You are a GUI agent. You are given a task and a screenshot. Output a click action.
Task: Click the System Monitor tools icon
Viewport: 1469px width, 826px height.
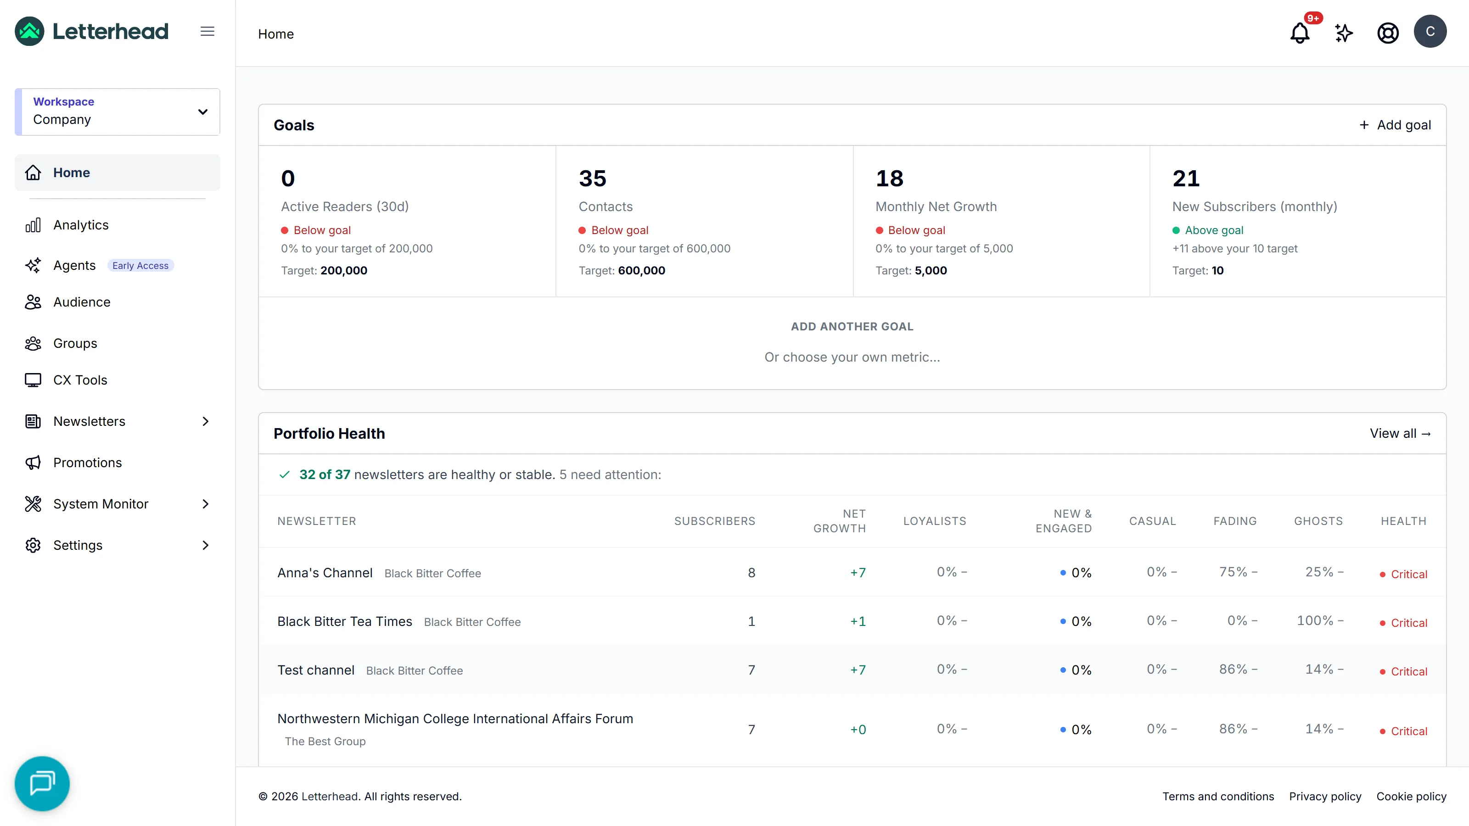click(x=33, y=504)
